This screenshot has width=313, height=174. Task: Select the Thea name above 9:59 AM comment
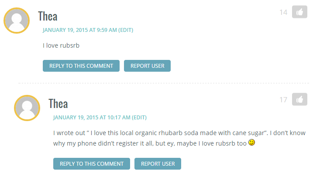[x=48, y=16]
